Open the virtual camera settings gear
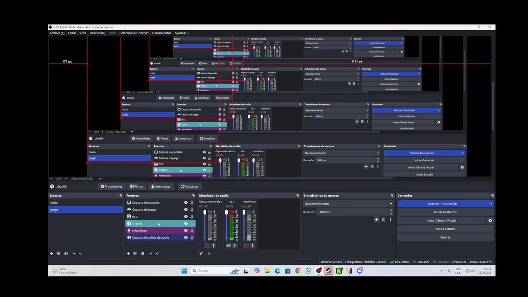 pos(490,220)
